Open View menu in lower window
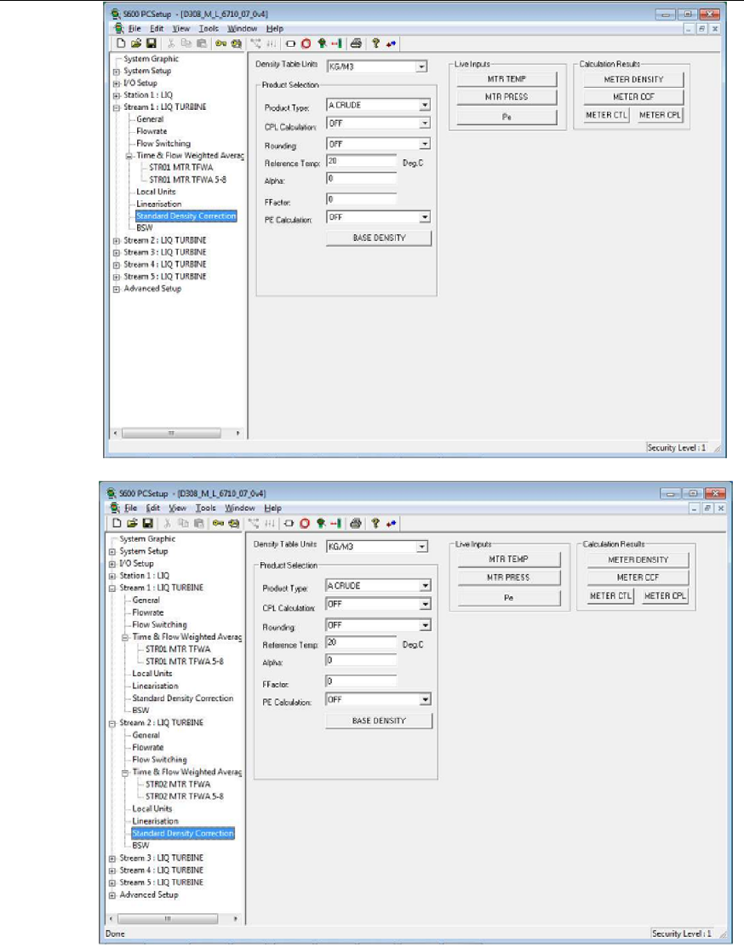The width and height of the screenshot is (744, 948). (177, 508)
